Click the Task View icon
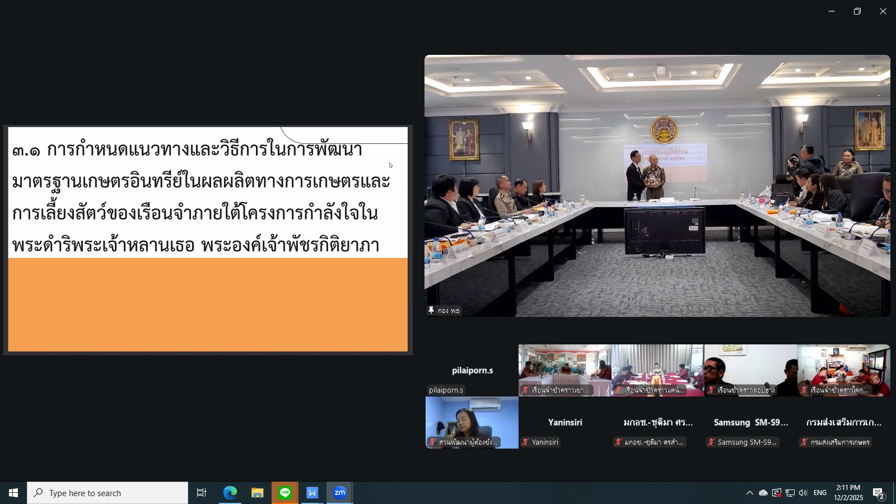This screenshot has width=896, height=504. click(202, 493)
